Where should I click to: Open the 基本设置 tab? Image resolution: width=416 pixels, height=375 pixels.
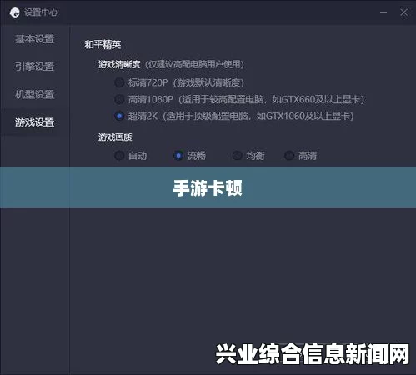[x=34, y=39]
